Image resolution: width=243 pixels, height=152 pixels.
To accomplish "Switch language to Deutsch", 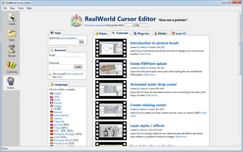I will [x=58, y=112].
